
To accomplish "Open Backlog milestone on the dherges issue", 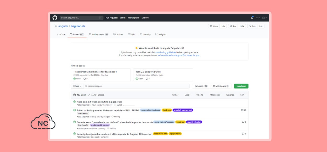I will tap(116, 117).
